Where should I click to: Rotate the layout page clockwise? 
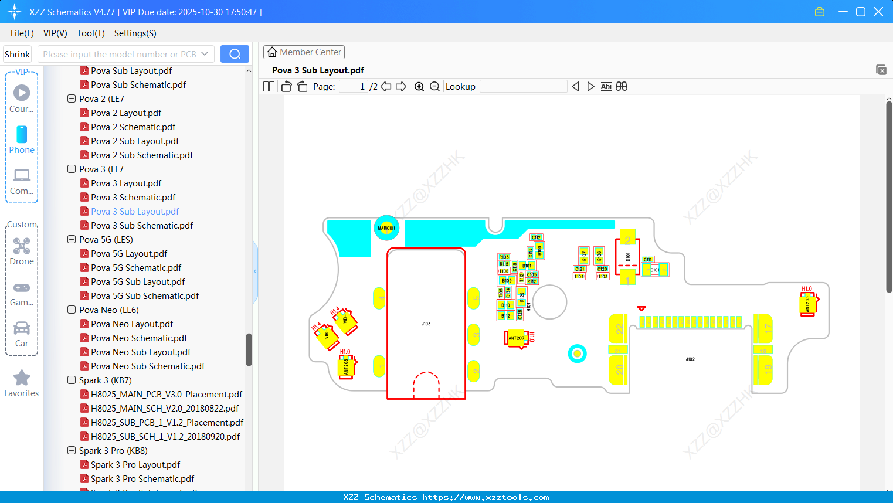tap(302, 86)
